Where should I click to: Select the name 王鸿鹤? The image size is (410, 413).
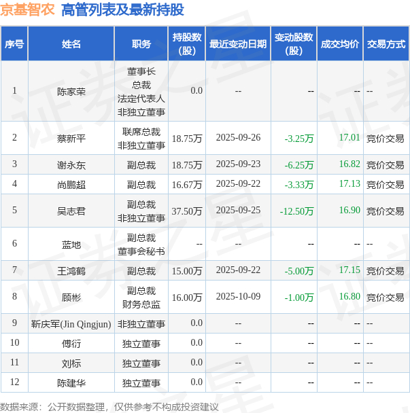(71, 271)
